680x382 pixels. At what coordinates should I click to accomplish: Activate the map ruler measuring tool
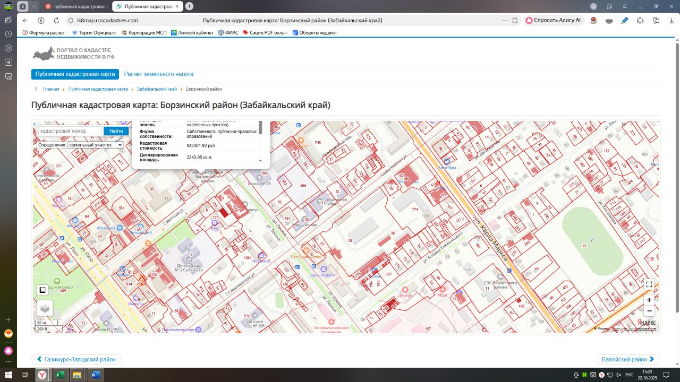pos(42,290)
